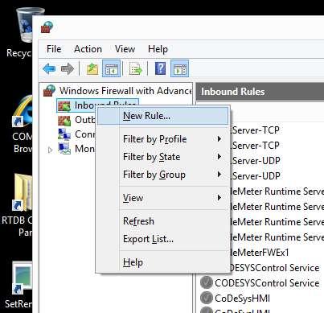The image size is (324, 313).
Task: Toggle the Show/Hide Action Pane icon
Action: (x=180, y=68)
